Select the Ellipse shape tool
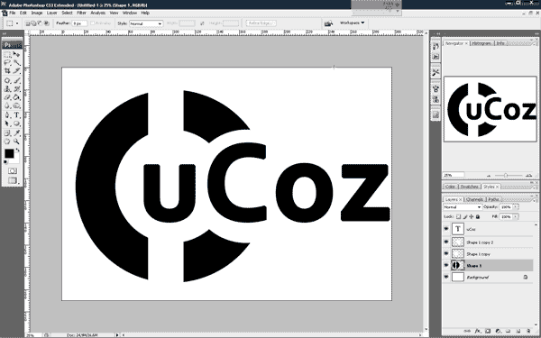Image resolution: width=541 pixels, height=338 pixels. point(16,123)
